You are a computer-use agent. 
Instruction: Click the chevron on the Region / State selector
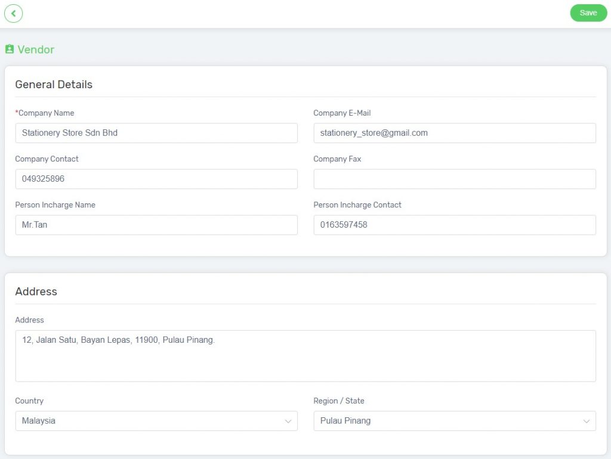click(587, 421)
